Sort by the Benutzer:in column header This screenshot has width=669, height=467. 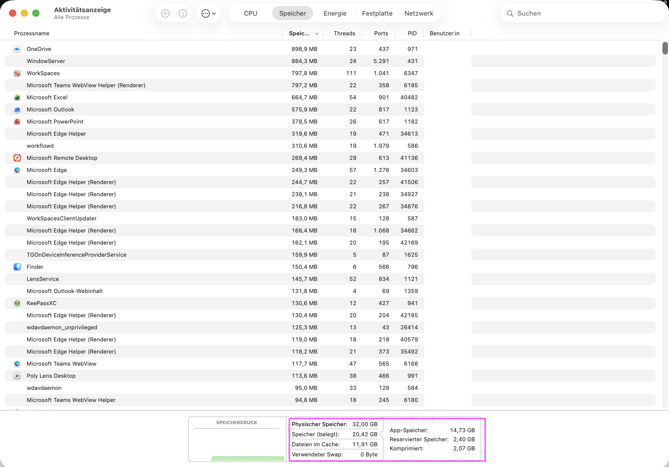click(444, 33)
